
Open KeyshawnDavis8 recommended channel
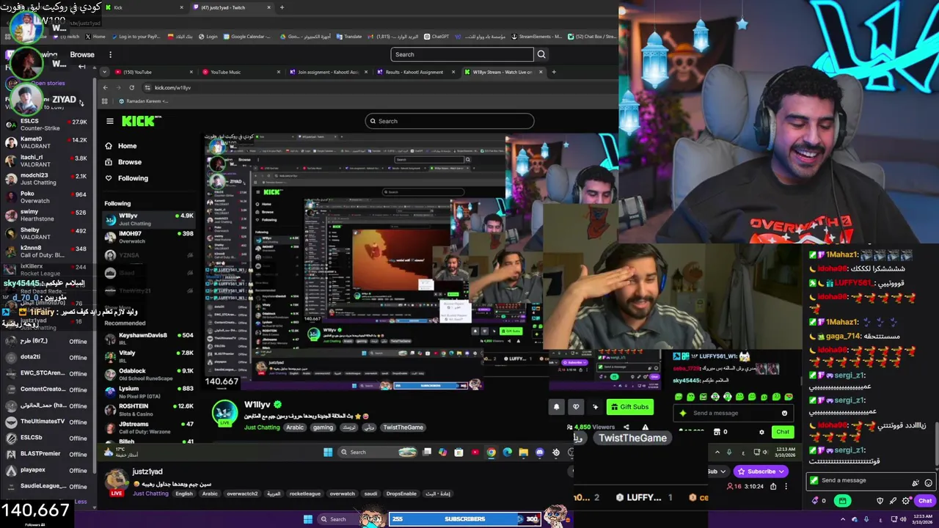point(149,338)
